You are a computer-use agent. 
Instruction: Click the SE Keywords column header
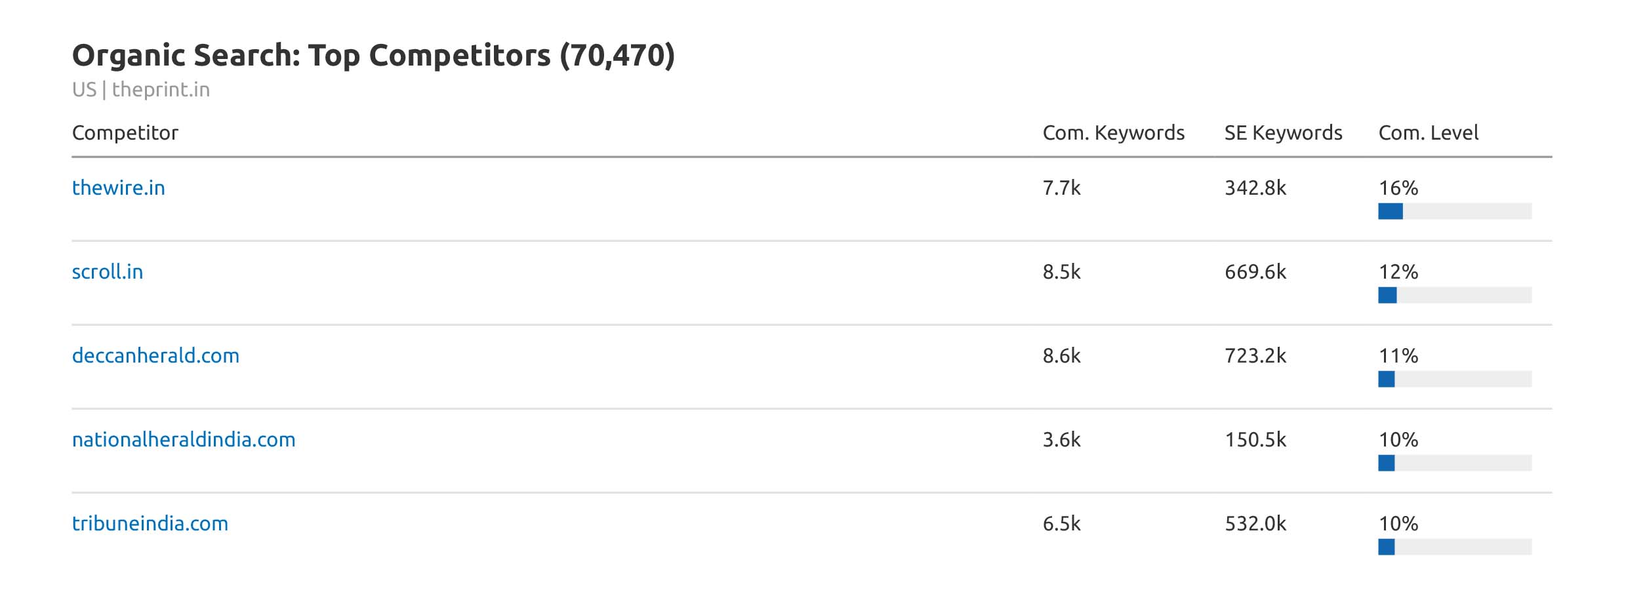[x=1283, y=133]
